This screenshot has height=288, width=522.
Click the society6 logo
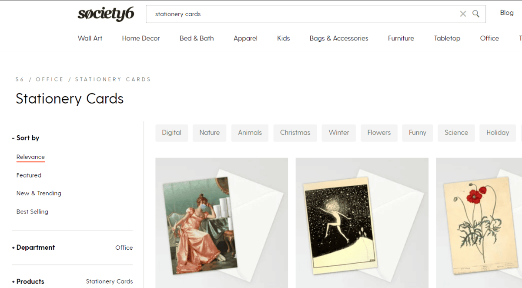click(x=106, y=13)
